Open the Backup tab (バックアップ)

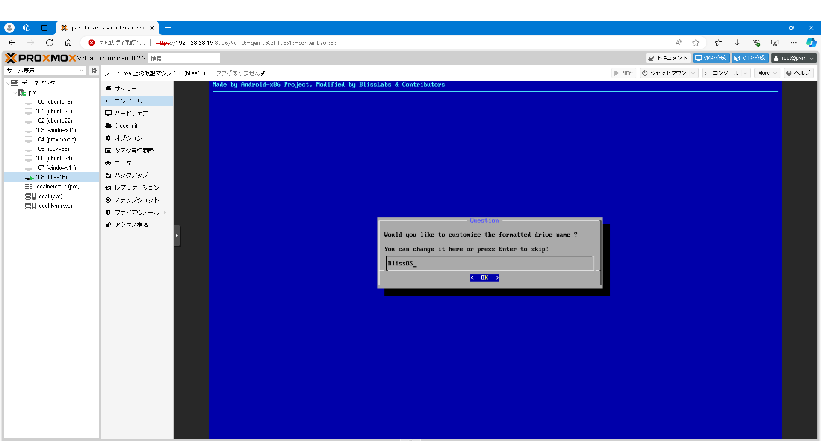click(137, 175)
